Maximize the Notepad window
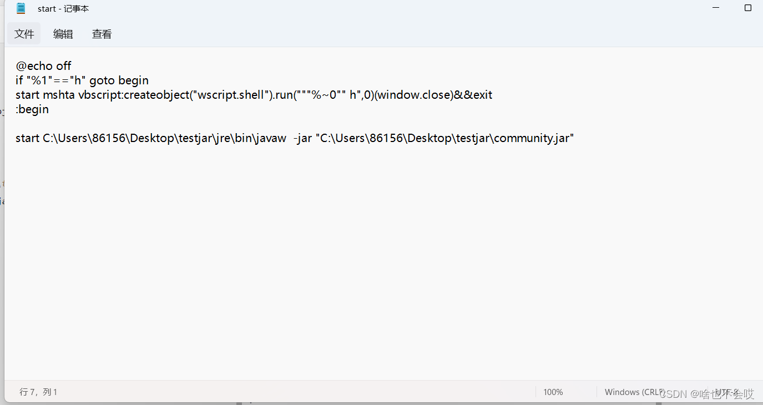 747,8
